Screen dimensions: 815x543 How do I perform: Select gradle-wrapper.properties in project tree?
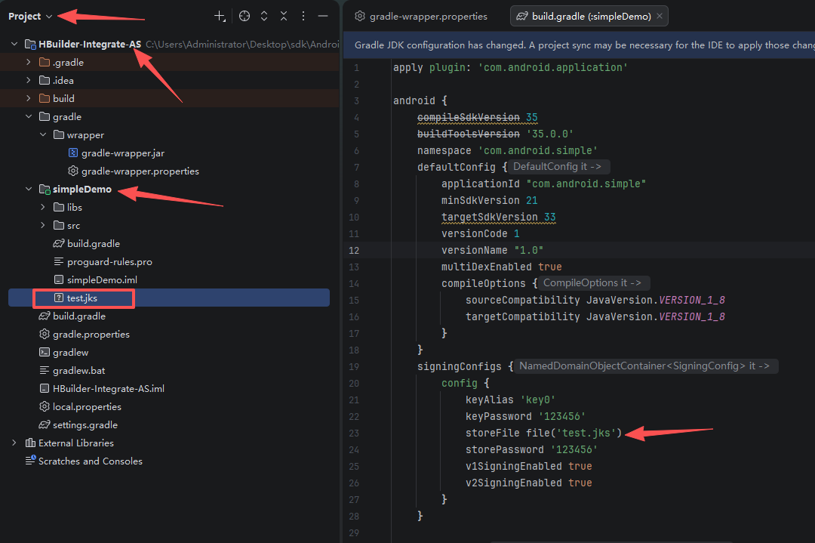(140, 171)
